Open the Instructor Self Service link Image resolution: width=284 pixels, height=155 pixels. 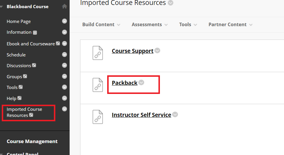click(142, 115)
